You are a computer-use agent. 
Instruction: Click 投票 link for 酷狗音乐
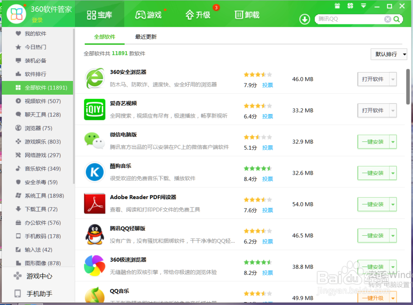[x=268, y=179]
